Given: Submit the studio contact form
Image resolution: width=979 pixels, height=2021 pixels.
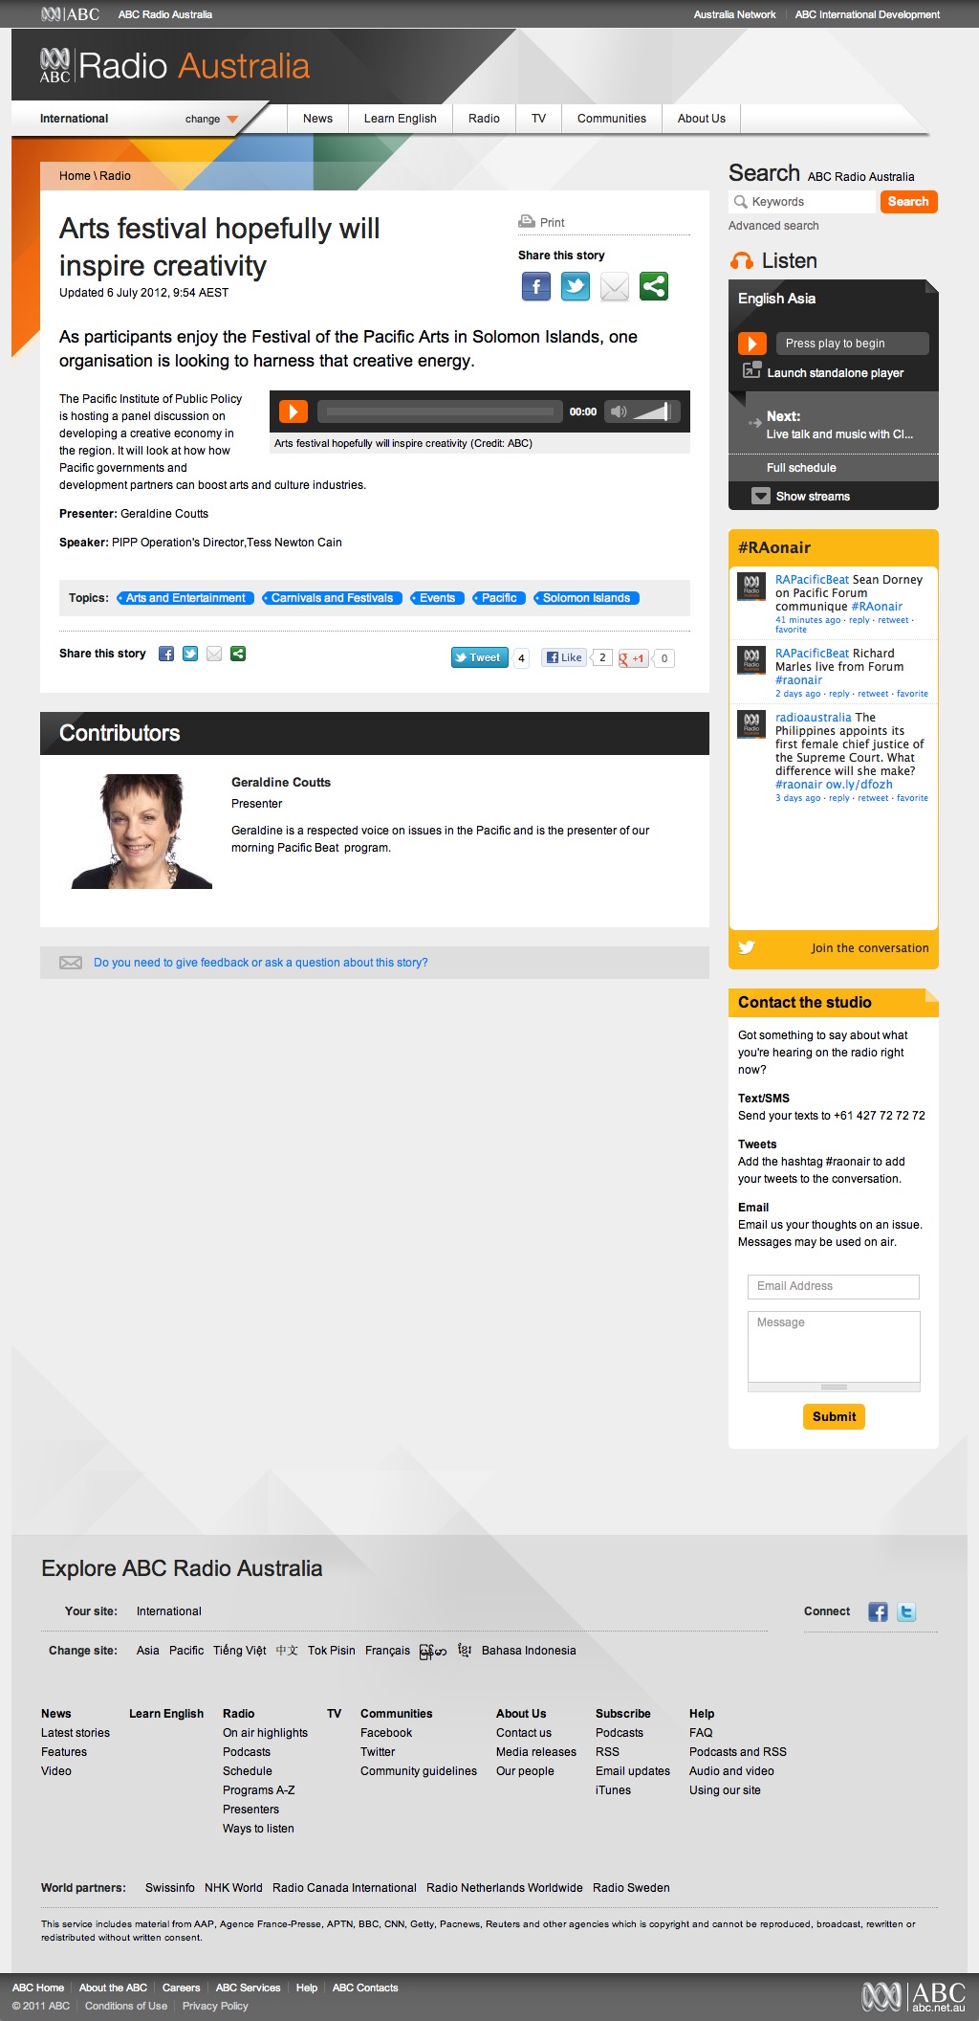Looking at the screenshot, I should pos(834,1416).
